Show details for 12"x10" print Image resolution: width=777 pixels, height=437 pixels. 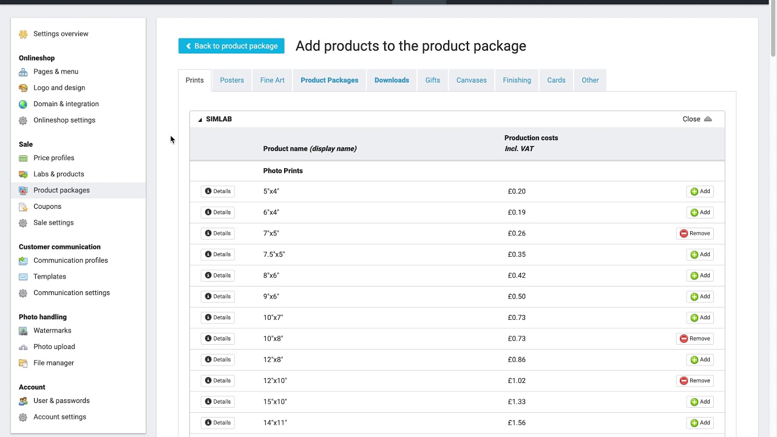218,381
